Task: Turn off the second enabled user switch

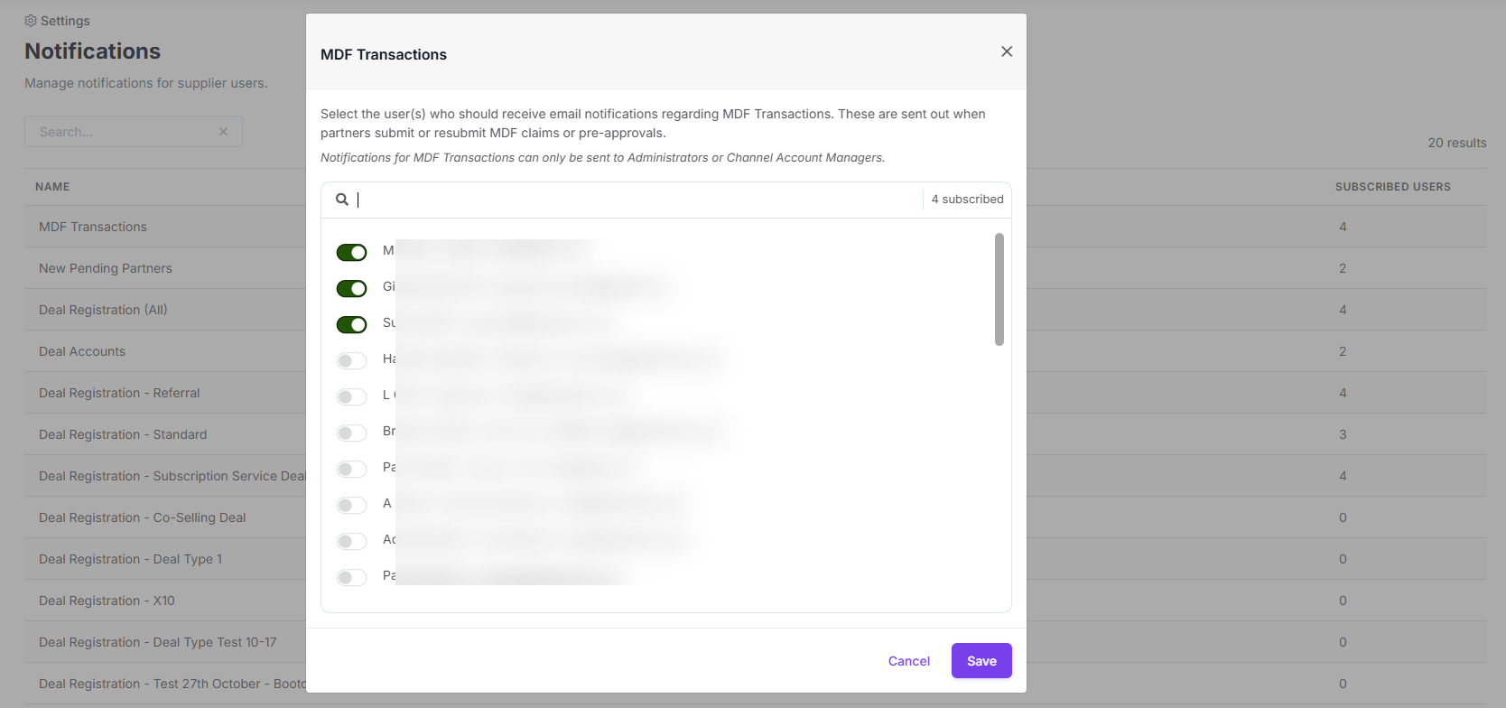Action: [352, 288]
